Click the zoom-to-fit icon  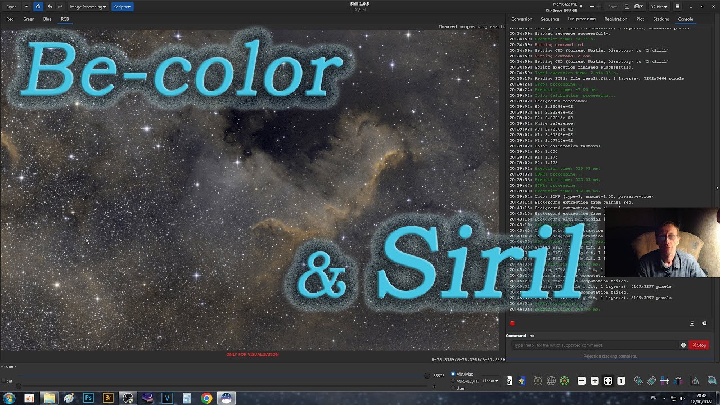click(608, 381)
